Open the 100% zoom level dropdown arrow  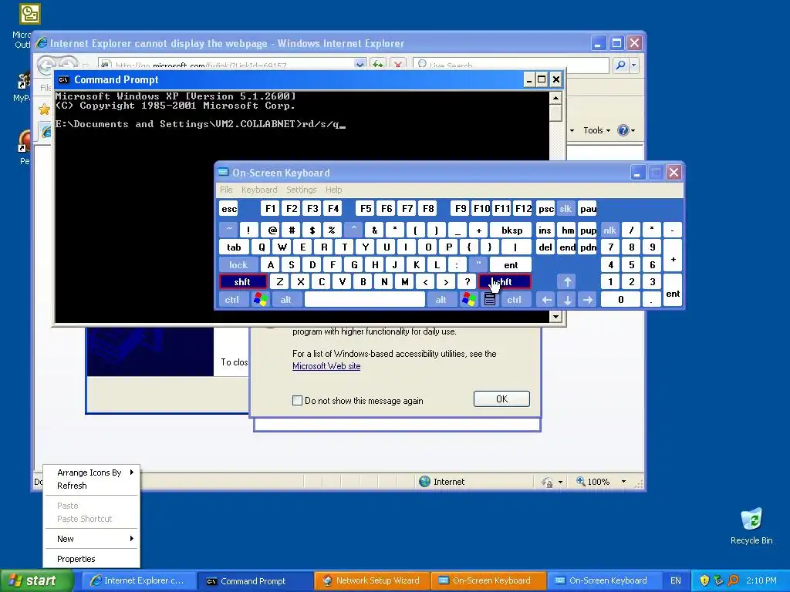coord(623,482)
